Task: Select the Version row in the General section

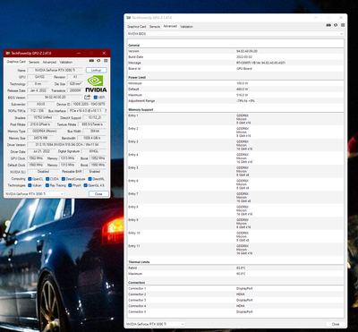Action: [235, 51]
